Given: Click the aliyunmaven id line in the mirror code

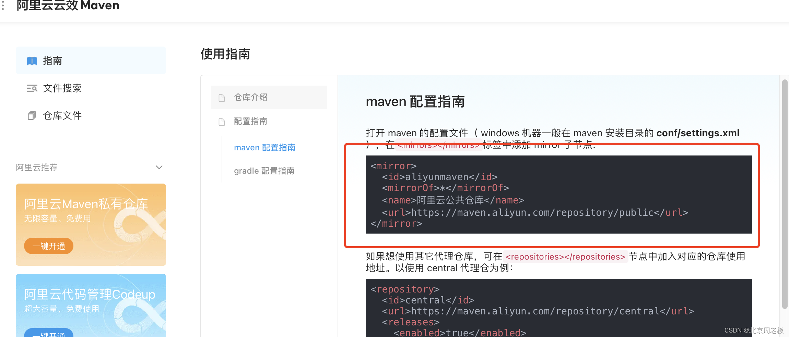Looking at the screenshot, I should pos(440,177).
